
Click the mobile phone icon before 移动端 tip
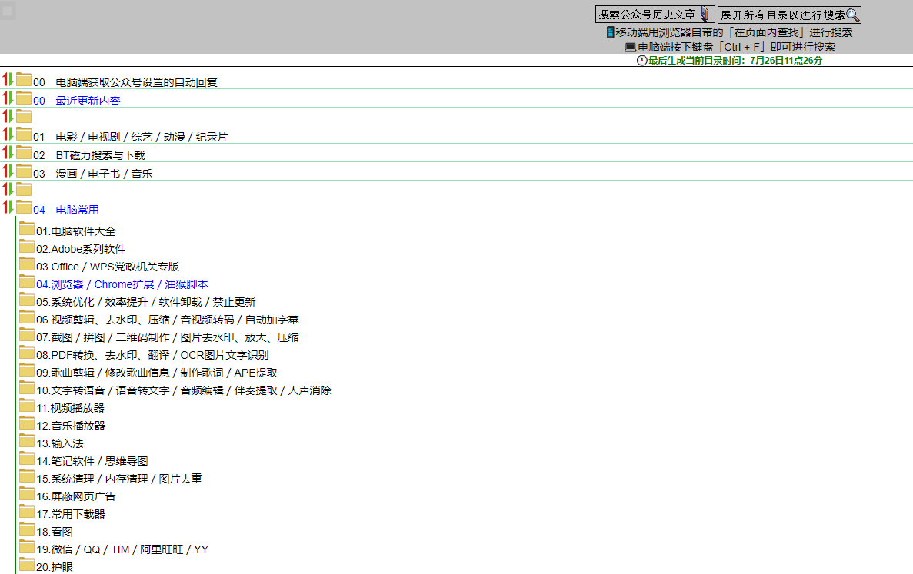click(x=610, y=32)
